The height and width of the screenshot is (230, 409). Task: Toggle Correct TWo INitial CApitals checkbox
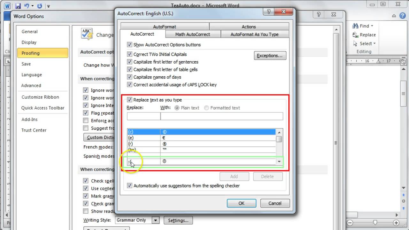pyautogui.click(x=129, y=54)
